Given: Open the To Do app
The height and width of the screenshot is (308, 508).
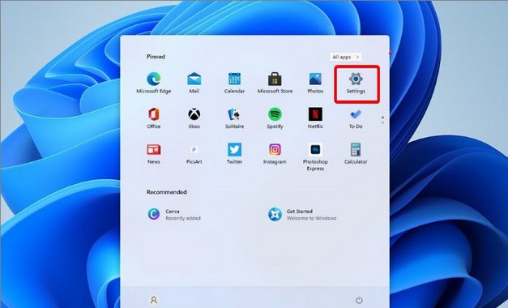Looking at the screenshot, I should tap(356, 118).
